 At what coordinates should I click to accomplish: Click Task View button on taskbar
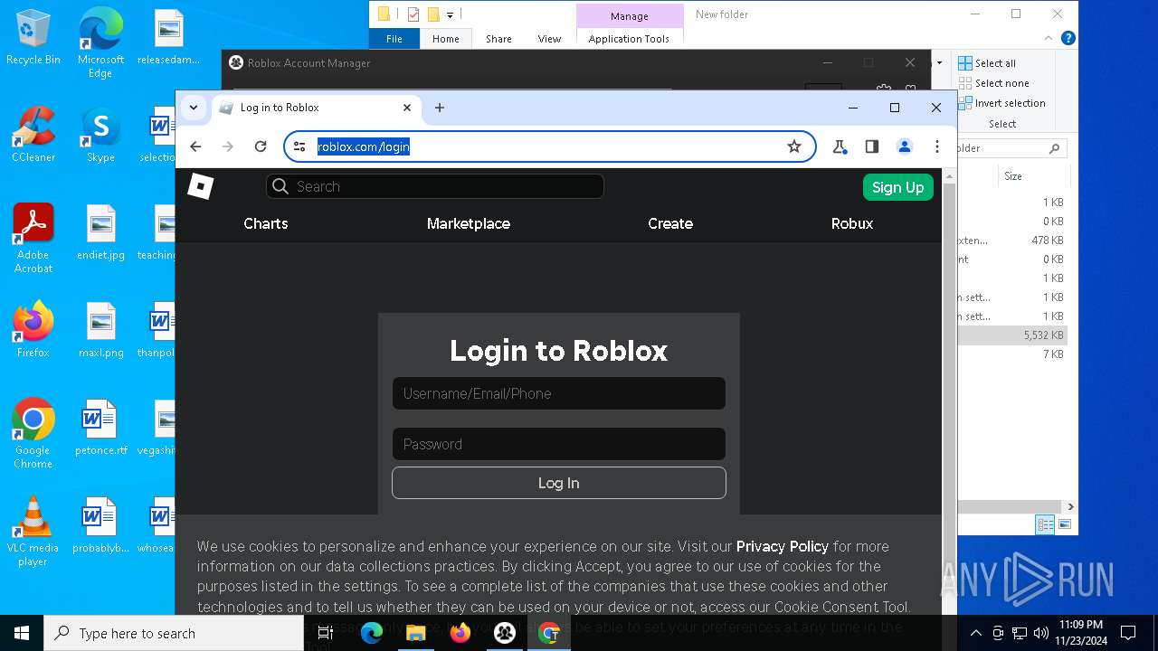click(327, 633)
